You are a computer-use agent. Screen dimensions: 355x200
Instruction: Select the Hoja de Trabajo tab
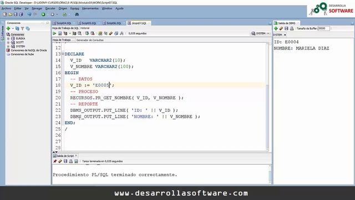[62, 40]
